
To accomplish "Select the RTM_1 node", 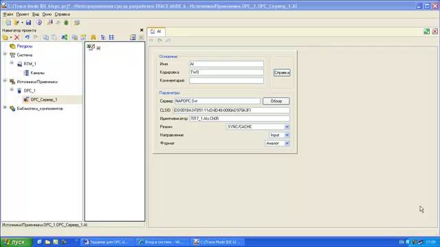I will pos(30,64).
